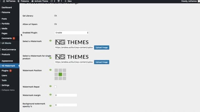Go to Posts in sidebar
200x112 pixels.
tap(4, 19)
